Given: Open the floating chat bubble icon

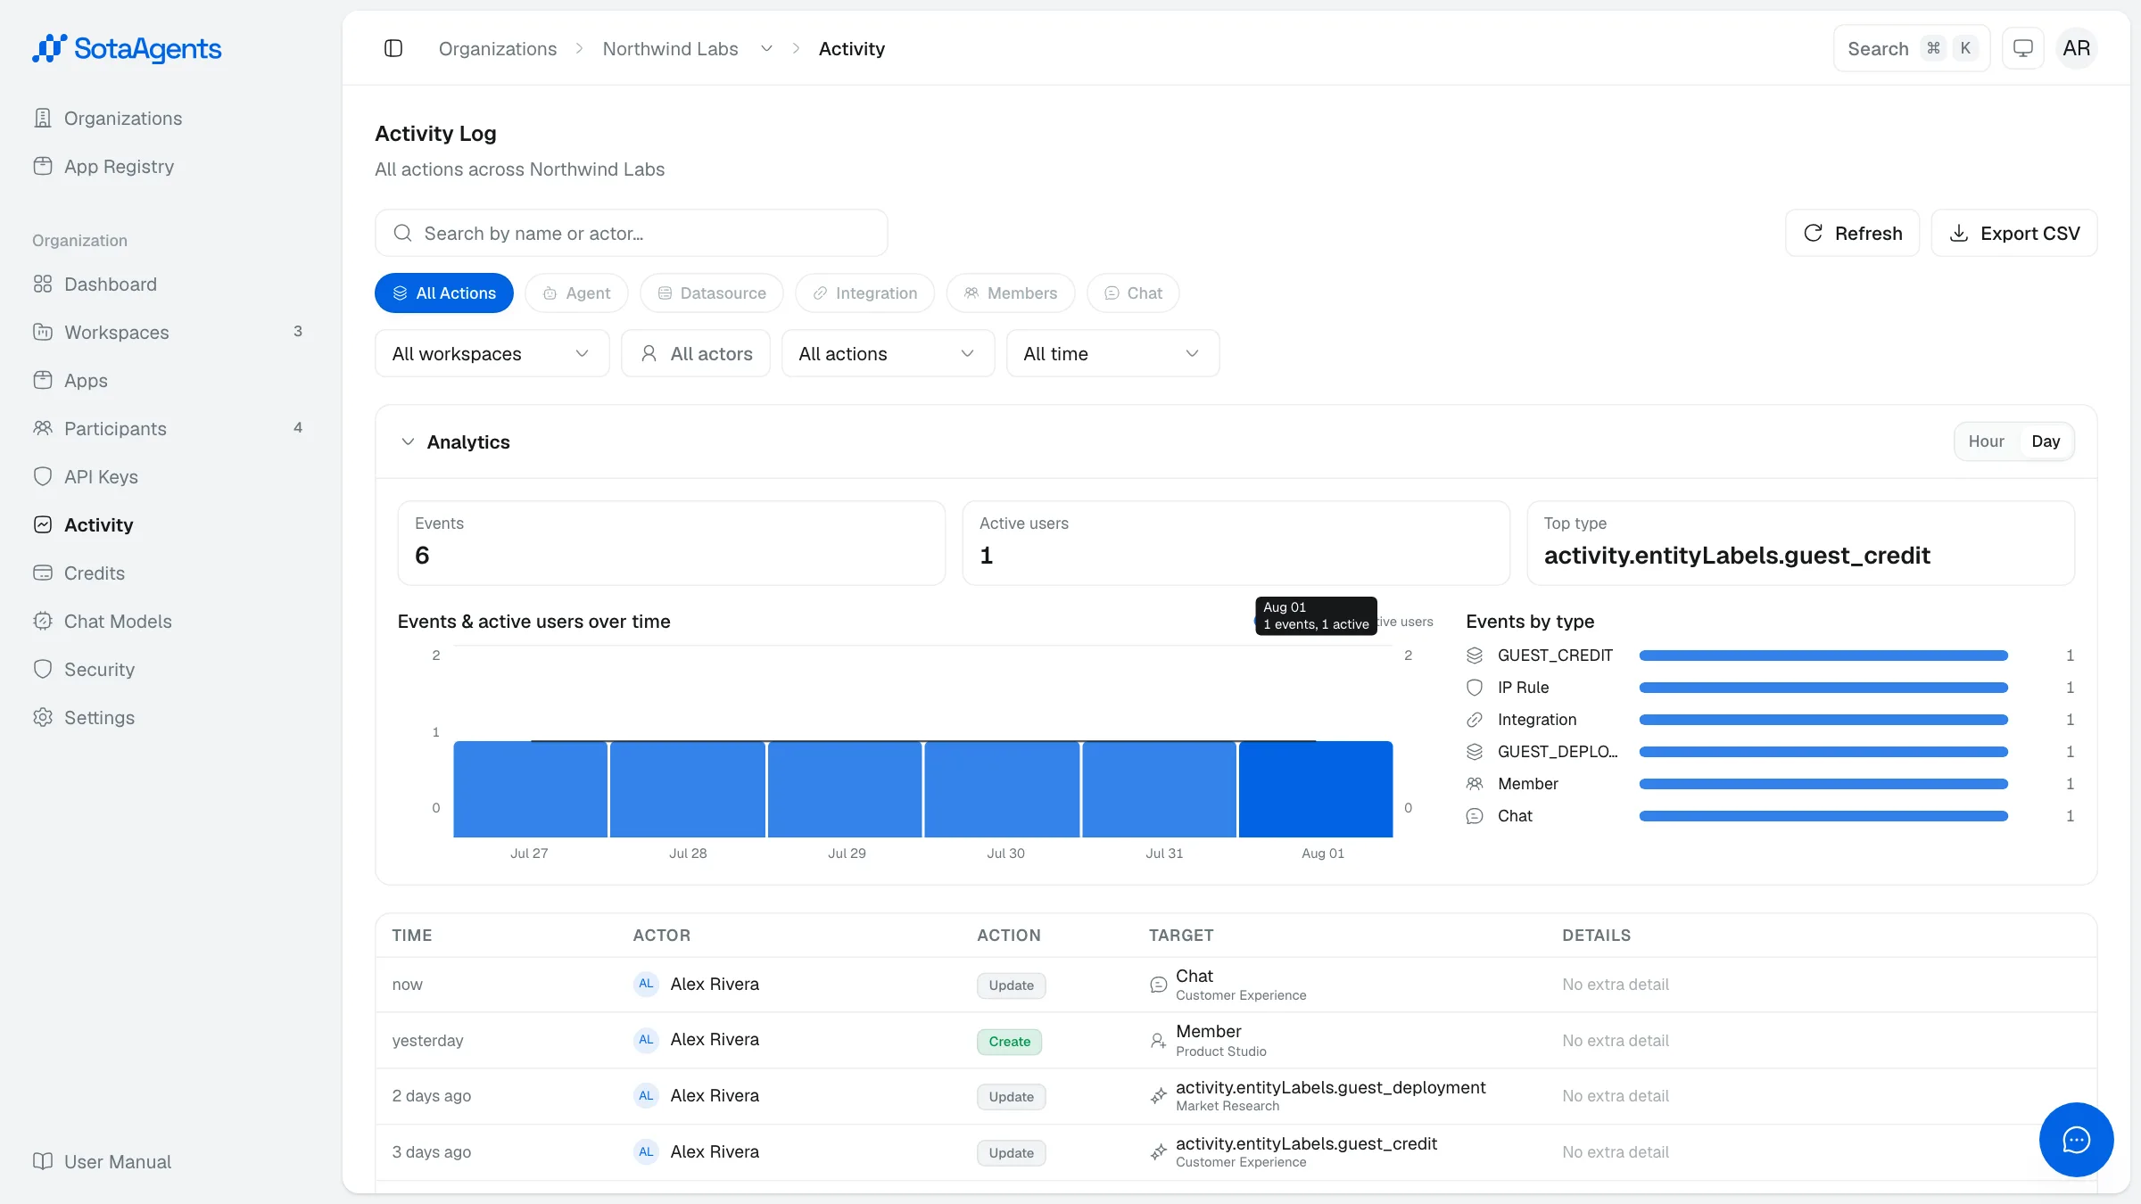Looking at the screenshot, I should click(x=2076, y=1139).
